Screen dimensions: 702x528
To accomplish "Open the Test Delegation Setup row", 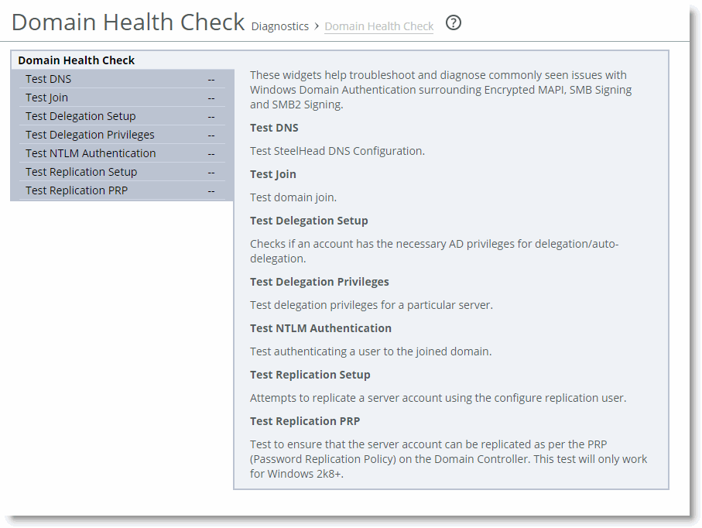I will point(122,116).
